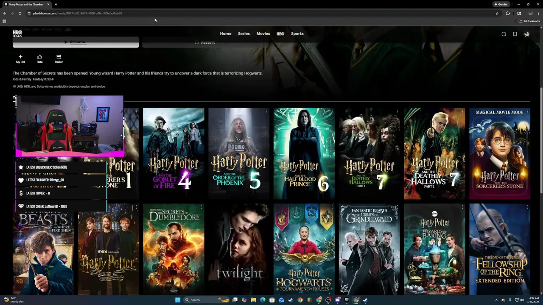Screen dimensions: 543x305
Task: Open Epic Games Launcher from the taskbar
Action: click(x=347, y=300)
